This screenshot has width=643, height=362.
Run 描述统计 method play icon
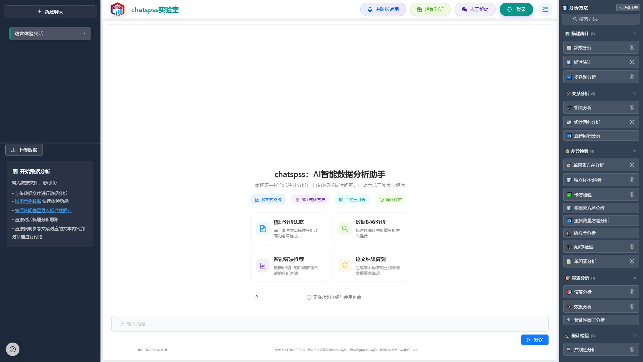pos(632,62)
